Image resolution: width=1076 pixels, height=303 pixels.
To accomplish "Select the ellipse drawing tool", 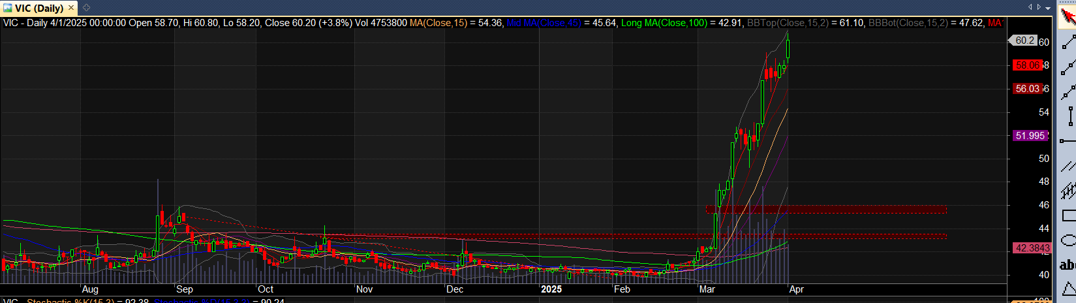I will (x=1068, y=240).
